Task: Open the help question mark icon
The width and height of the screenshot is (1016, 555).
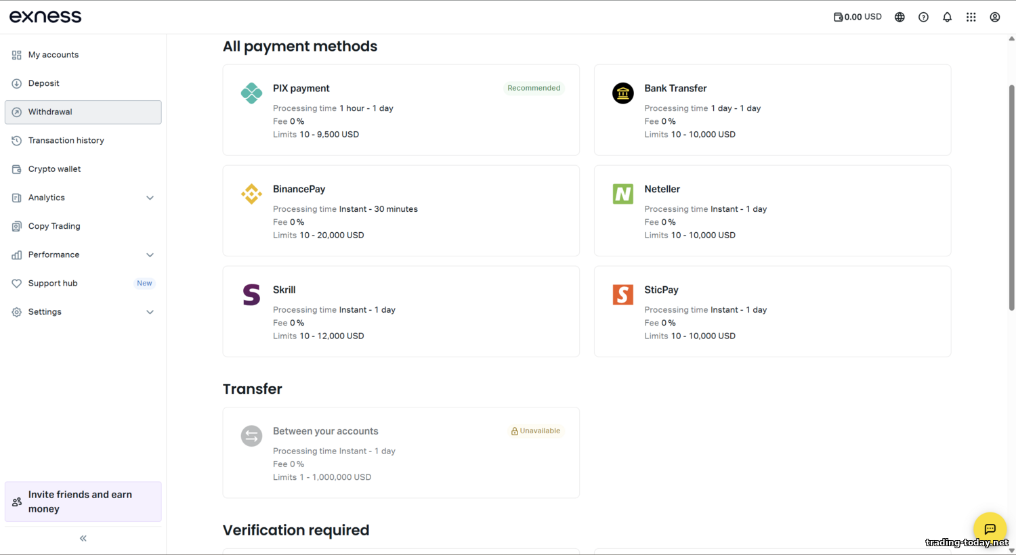Action: pyautogui.click(x=923, y=17)
